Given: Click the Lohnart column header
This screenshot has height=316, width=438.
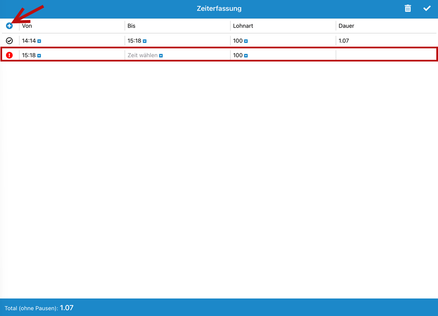Looking at the screenshot, I should pos(243,26).
